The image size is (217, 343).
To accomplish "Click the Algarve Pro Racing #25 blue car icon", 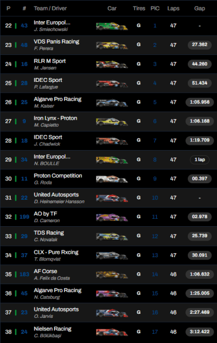I will 112,102.
